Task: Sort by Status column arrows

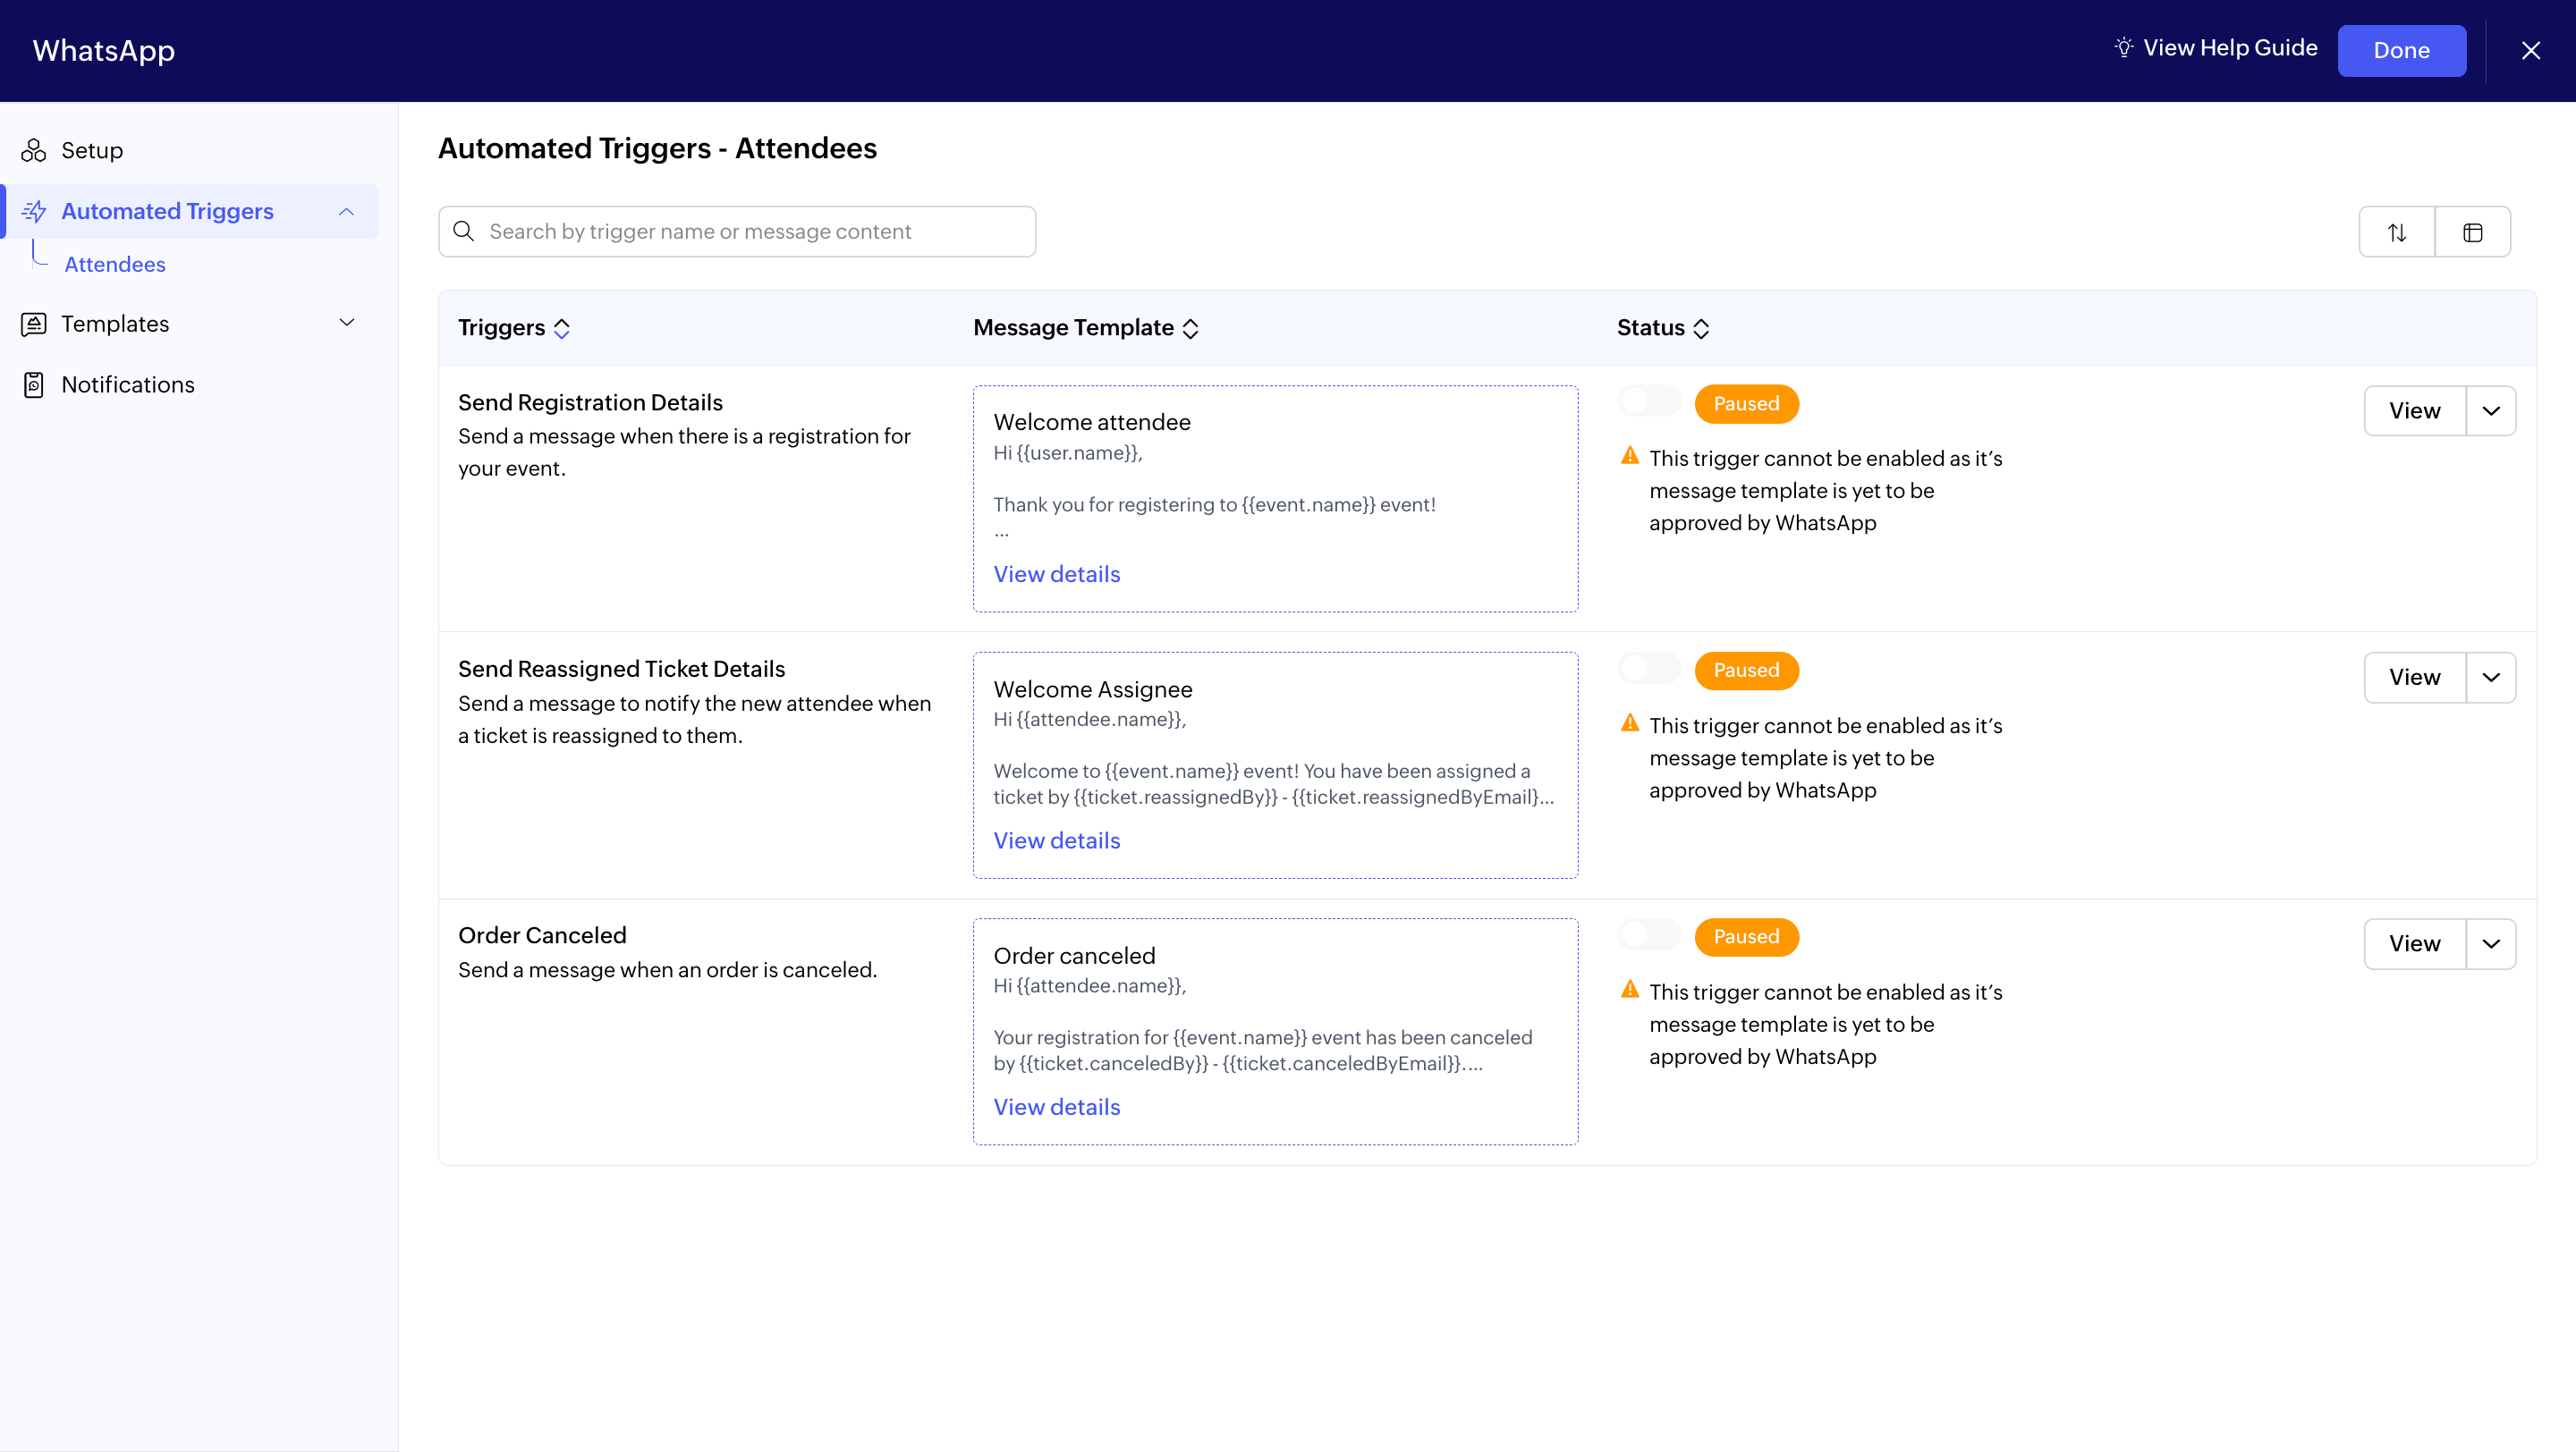Action: pyautogui.click(x=1701, y=329)
